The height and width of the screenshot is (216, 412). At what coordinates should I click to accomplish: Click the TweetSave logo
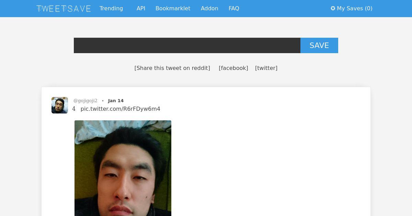click(64, 9)
